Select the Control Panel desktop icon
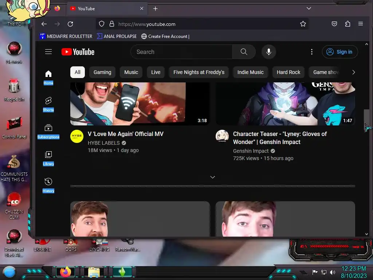This screenshot has width=373, height=280. [14, 128]
